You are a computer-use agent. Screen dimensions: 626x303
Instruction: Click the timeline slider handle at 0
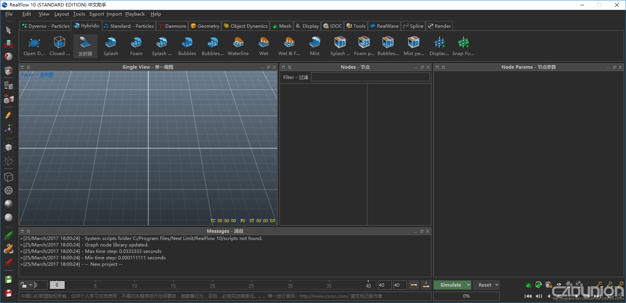57,285
